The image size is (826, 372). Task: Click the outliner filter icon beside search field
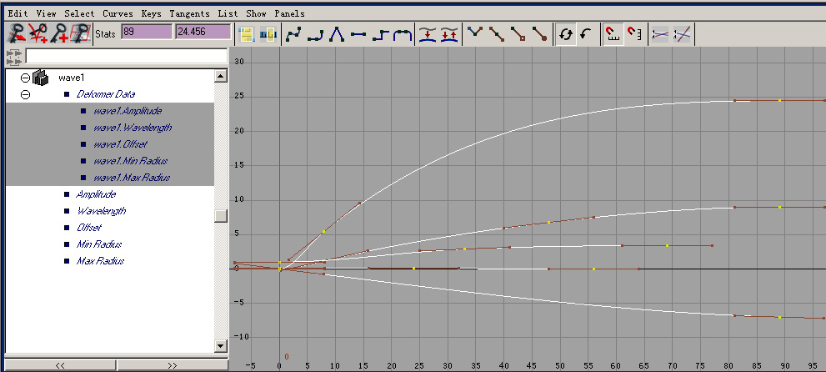(13, 55)
